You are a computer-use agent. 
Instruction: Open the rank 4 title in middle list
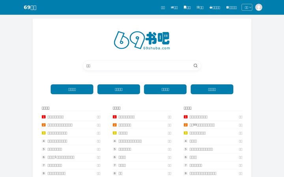[x=130, y=141]
